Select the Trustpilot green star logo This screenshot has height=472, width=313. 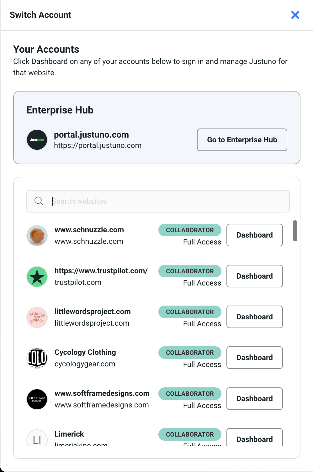(37, 277)
